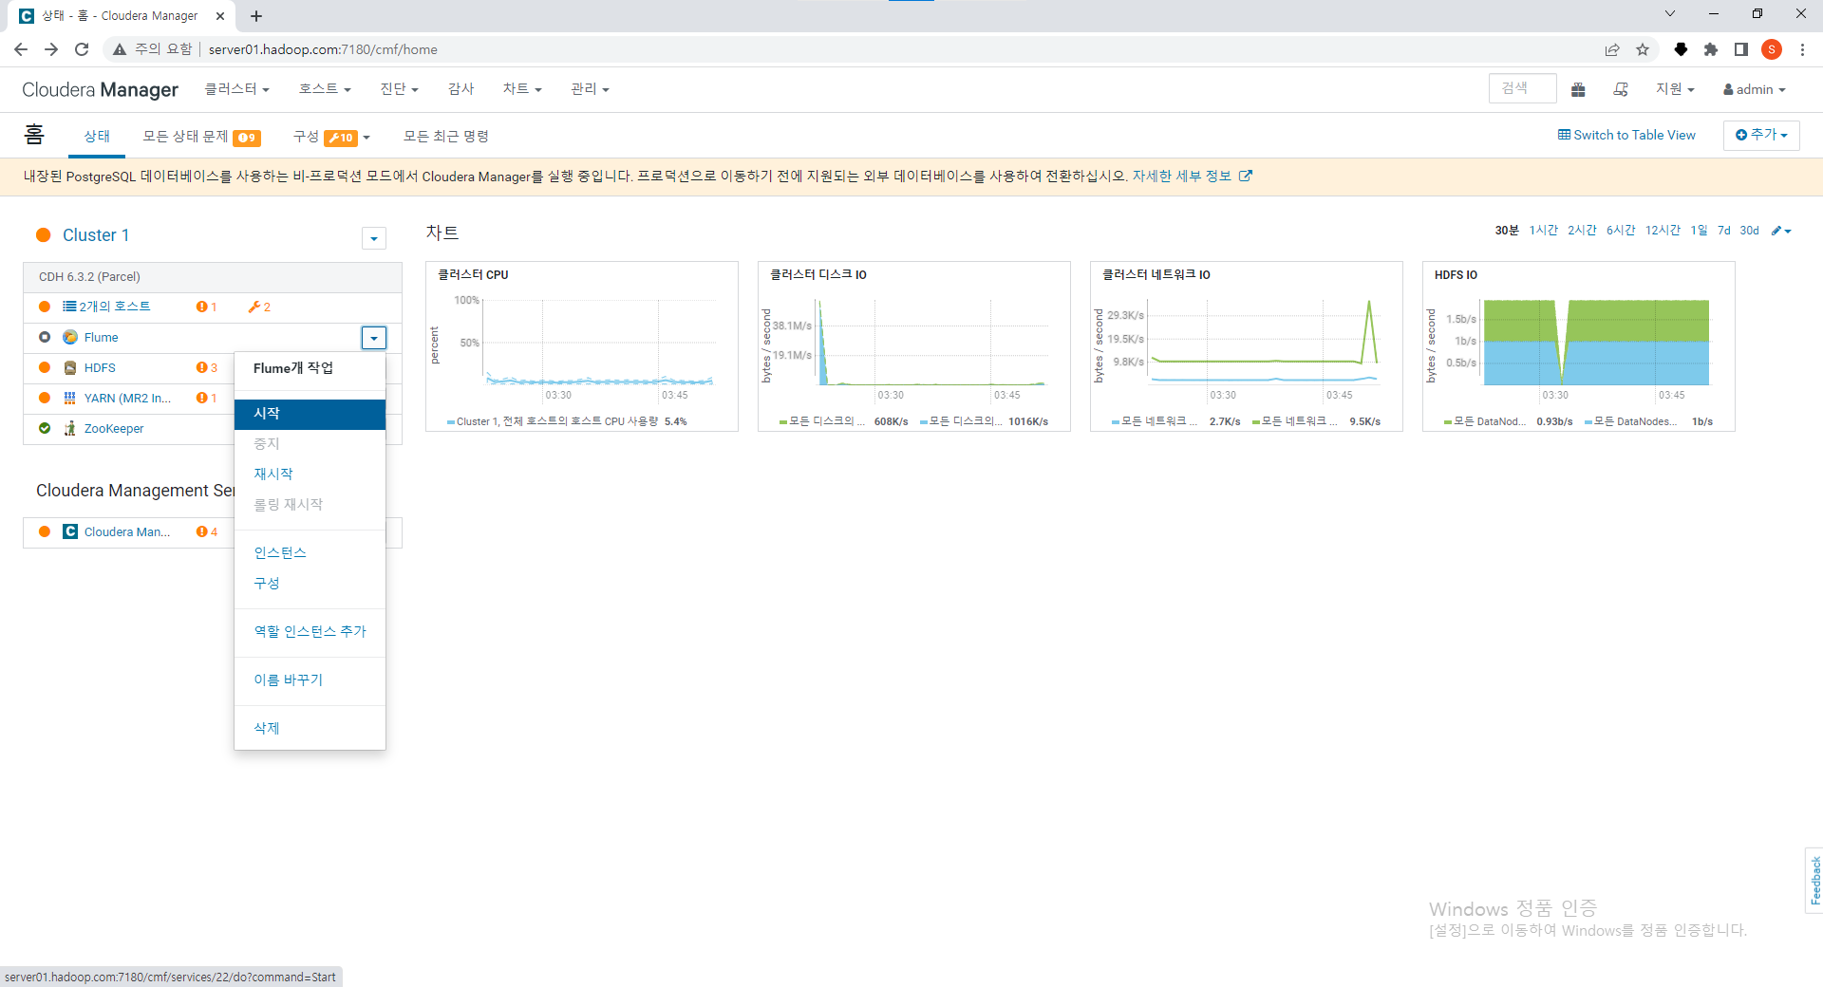The height and width of the screenshot is (987, 1823).
Task: Click in the 검색 search field
Action: (1522, 88)
